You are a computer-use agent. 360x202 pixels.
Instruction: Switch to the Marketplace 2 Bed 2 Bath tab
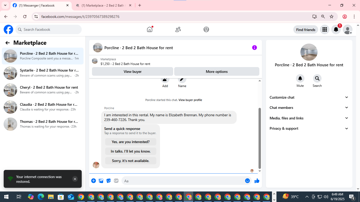(x=104, y=5)
